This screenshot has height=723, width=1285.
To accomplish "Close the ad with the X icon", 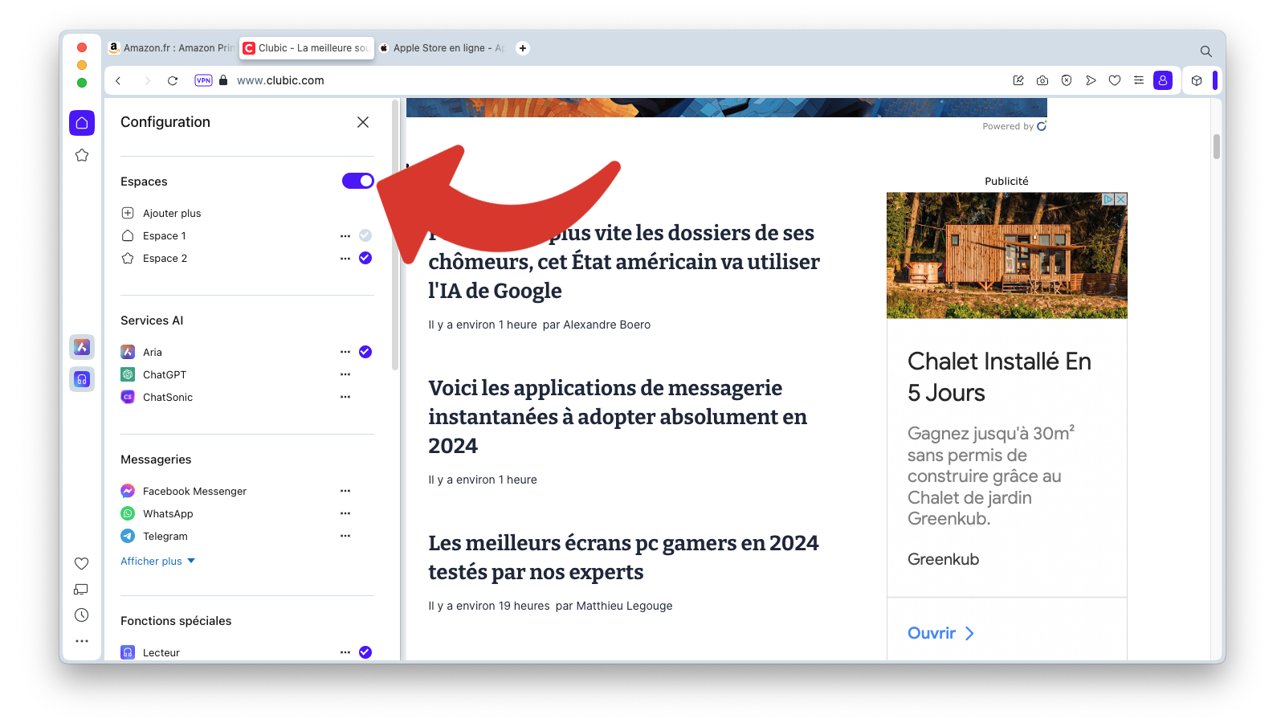I will coord(1121,198).
